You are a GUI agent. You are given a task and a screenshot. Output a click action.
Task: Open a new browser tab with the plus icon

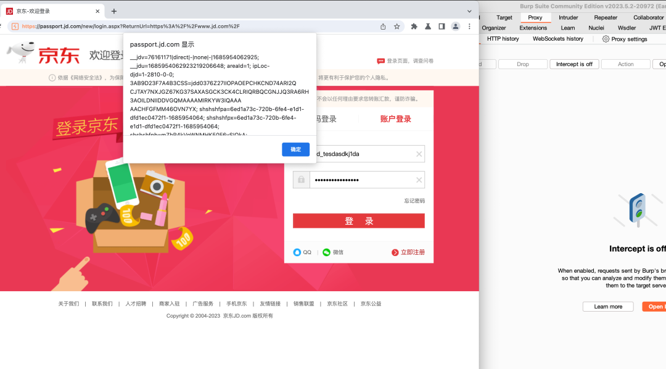point(114,12)
